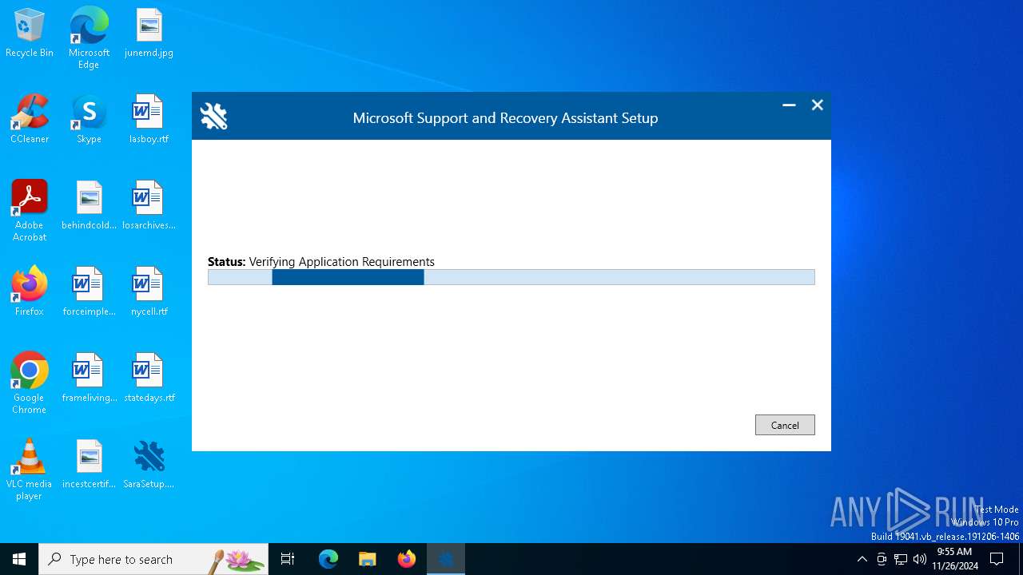Click the Meet Now tray icon
Image resolution: width=1023 pixels, height=575 pixels.
tap(882, 559)
